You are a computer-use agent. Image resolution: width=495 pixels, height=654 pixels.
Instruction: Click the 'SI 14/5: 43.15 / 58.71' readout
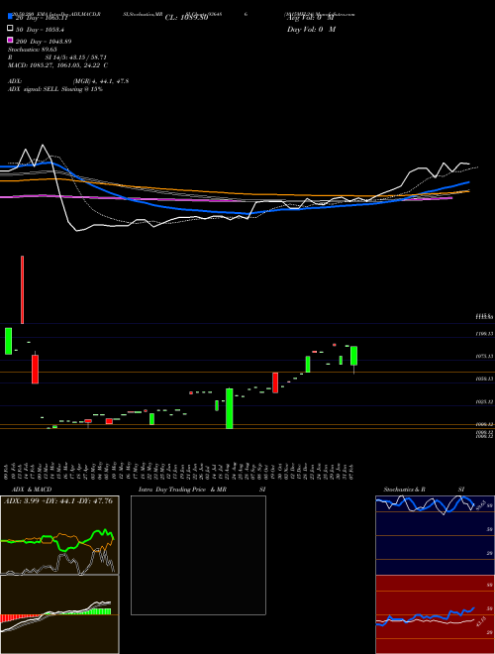(x=76, y=57)
